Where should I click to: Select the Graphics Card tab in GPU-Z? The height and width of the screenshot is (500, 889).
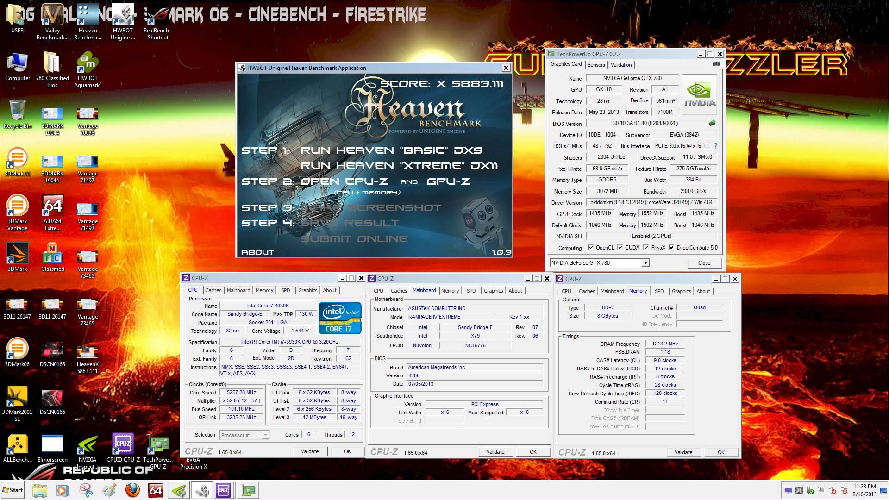[x=566, y=64]
